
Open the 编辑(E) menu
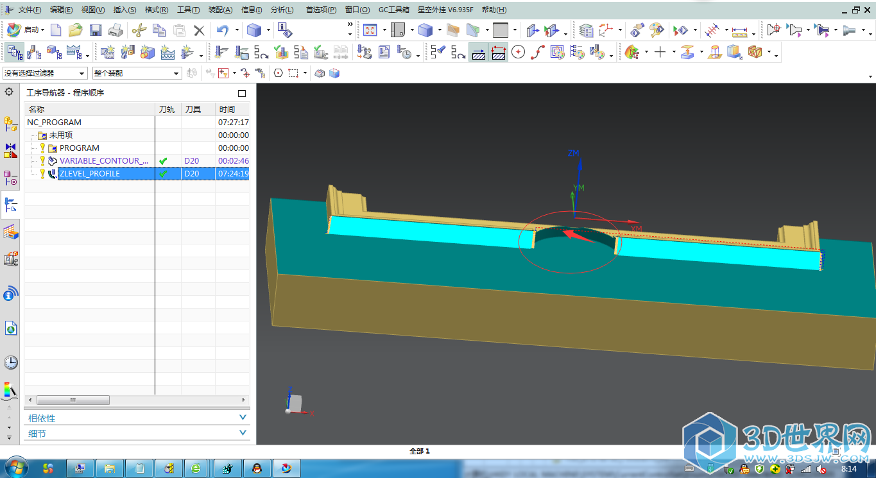(61, 10)
